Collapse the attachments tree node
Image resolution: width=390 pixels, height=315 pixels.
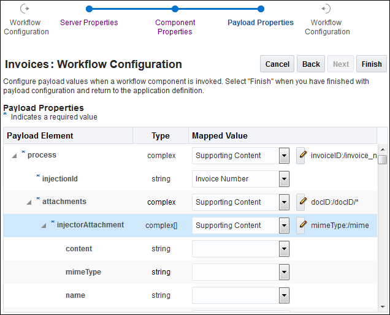pos(29,202)
